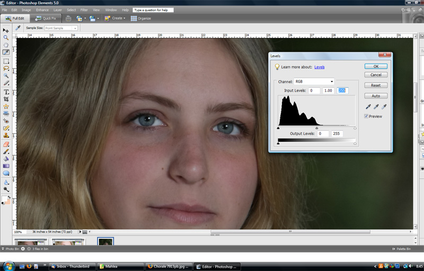Set white point eyedropper in Levels

384,106
